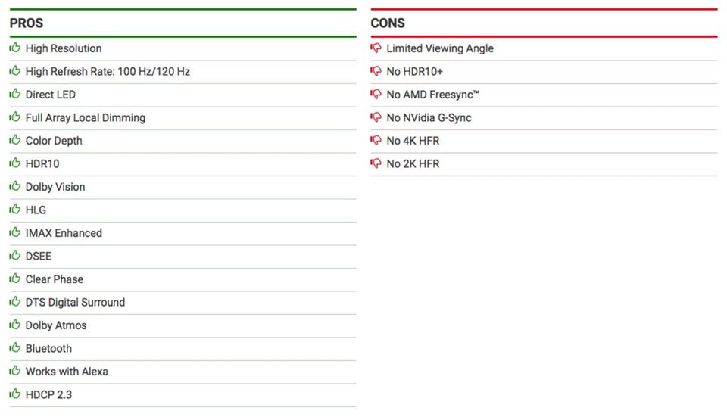
Task: Click the thumbs-down icon beside Limited Viewing Angle
Action: [376, 48]
